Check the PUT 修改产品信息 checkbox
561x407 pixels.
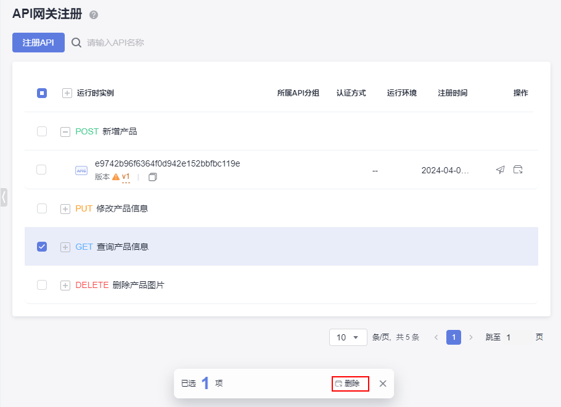(42, 208)
